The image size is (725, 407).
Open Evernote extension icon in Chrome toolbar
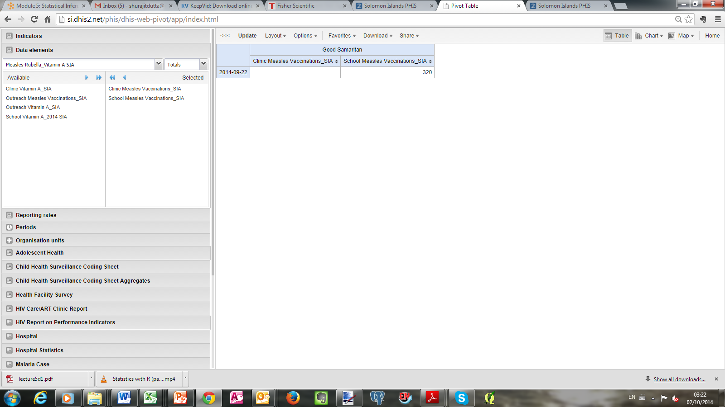tap(703, 19)
